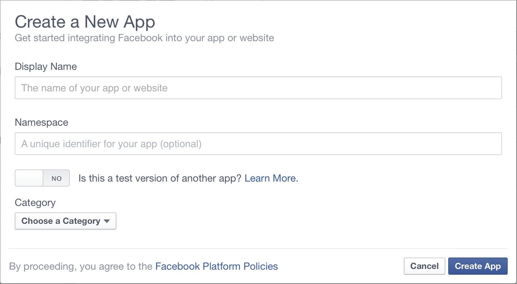517x284 pixels.
Task: Click the Display Name input field
Action: (258, 88)
